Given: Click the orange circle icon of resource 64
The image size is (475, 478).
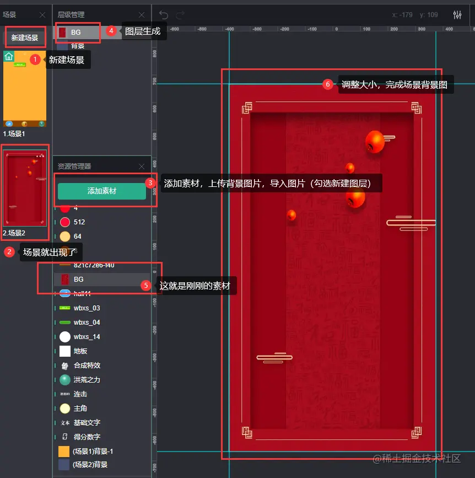Looking at the screenshot, I should coord(65,237).
